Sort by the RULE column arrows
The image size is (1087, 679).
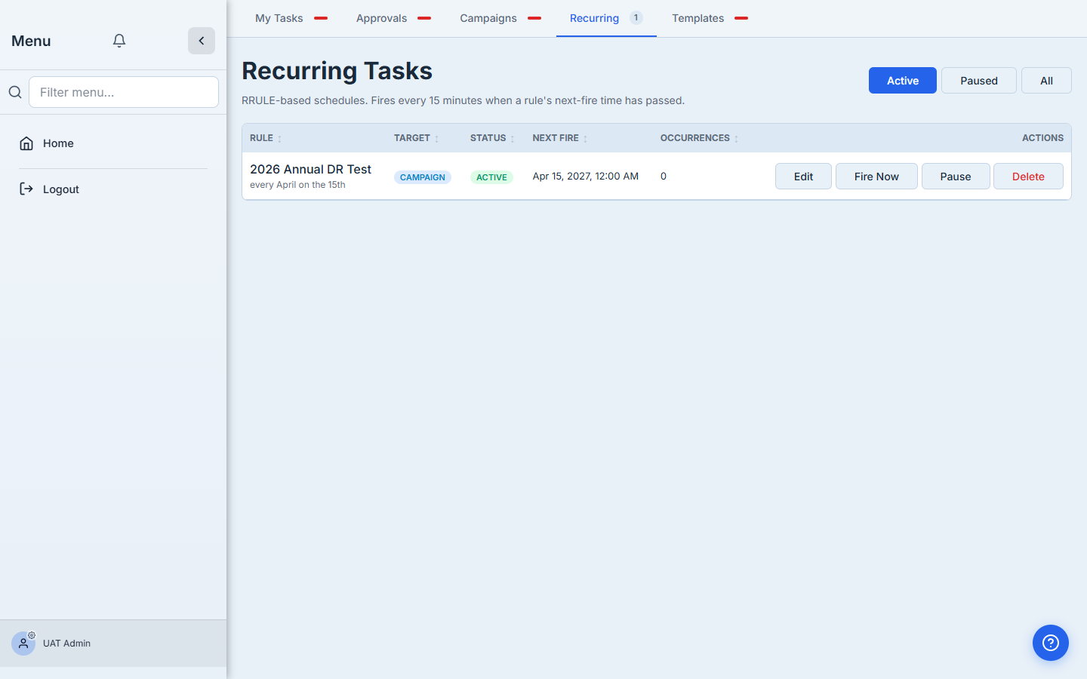(279, 139)
